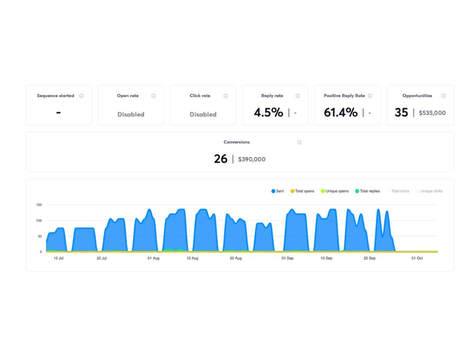The width and height of the screenshot is (475, 356).
Task: Click the info icon beside Sequence started
Action: pos(82,95)
